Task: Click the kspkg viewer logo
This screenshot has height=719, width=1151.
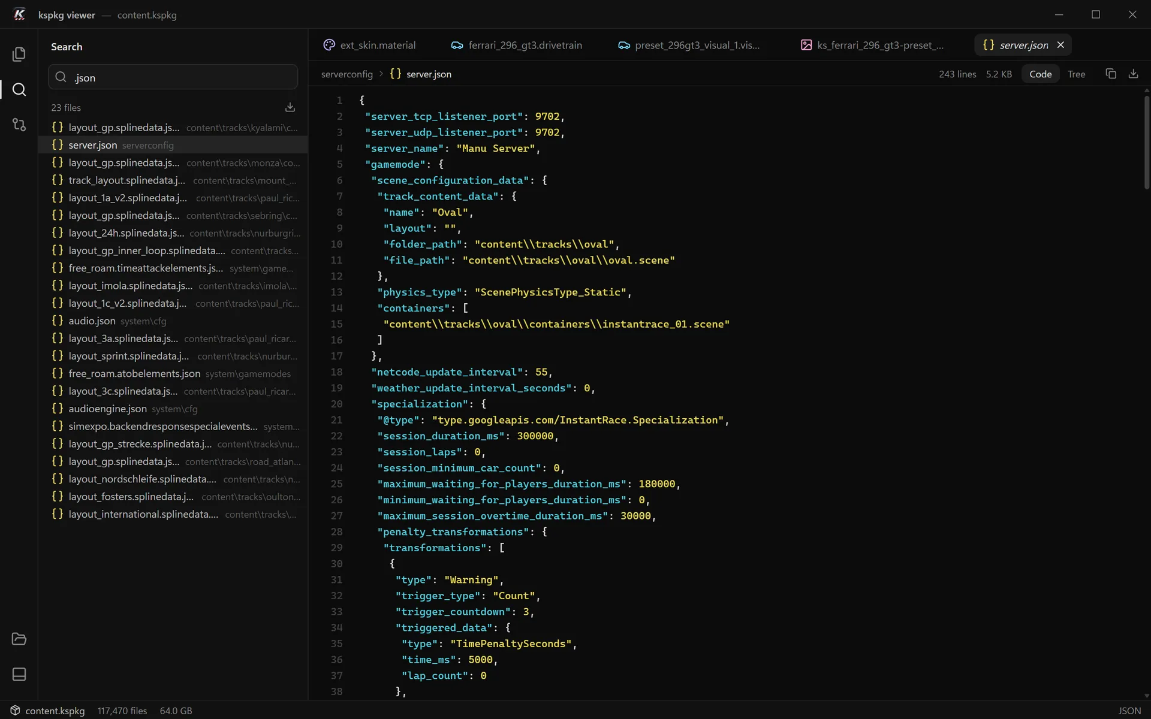Action: 19,14
